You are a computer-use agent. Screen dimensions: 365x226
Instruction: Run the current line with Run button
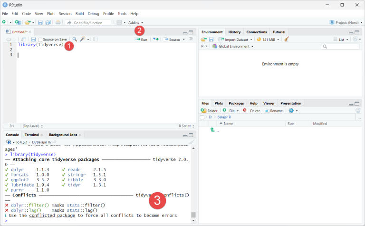(141, 39)
